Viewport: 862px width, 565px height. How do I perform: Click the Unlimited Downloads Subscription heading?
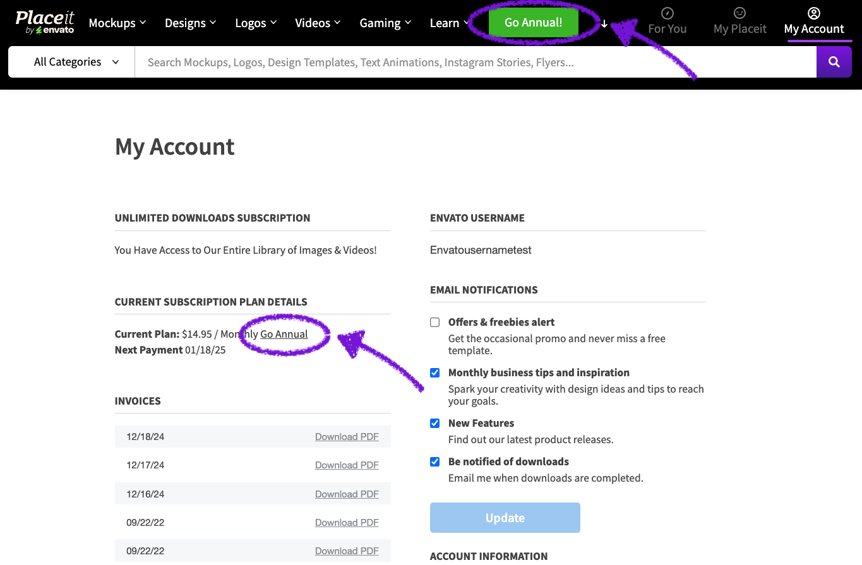212,218
